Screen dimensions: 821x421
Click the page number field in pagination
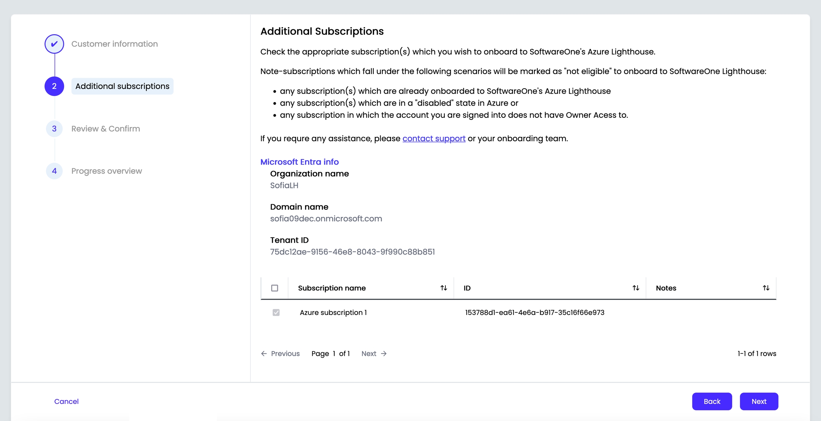[334, 353]
